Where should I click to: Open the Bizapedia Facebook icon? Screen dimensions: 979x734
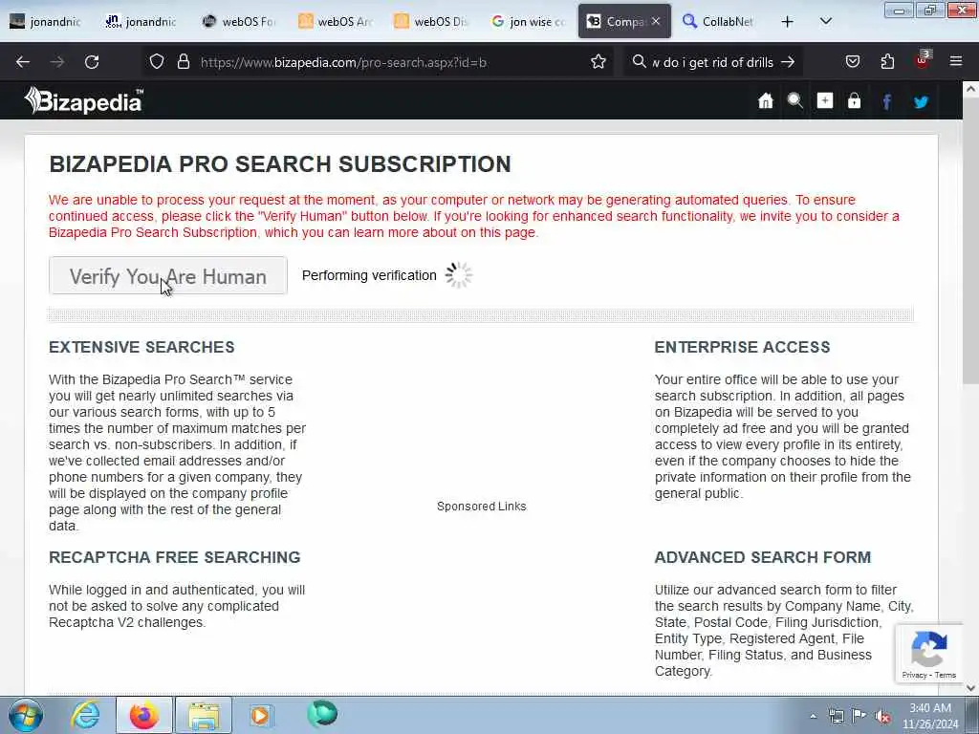click(886, 101)
